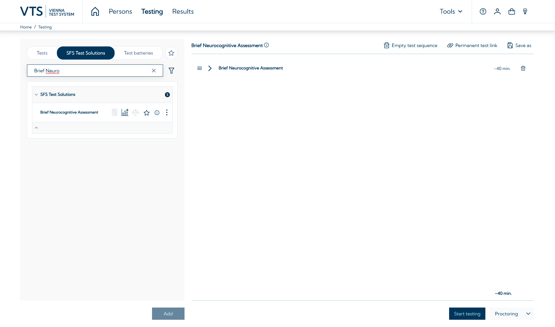
Task: Click the Brief Neurocognitive Assessment sequence entry name
Action: (251, 68)
